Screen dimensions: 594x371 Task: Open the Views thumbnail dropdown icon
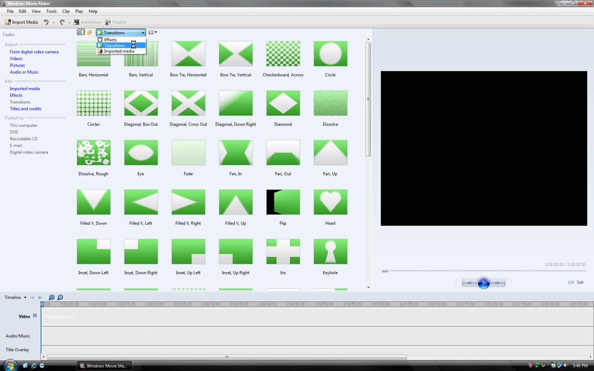pos(153,32)
